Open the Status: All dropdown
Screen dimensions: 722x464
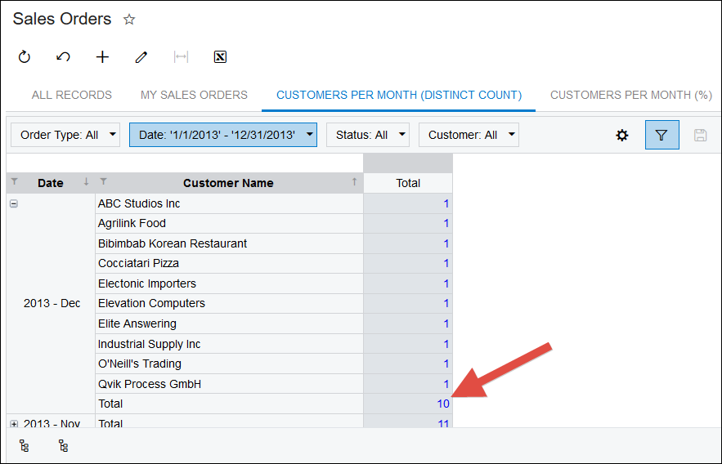[367, 135]
